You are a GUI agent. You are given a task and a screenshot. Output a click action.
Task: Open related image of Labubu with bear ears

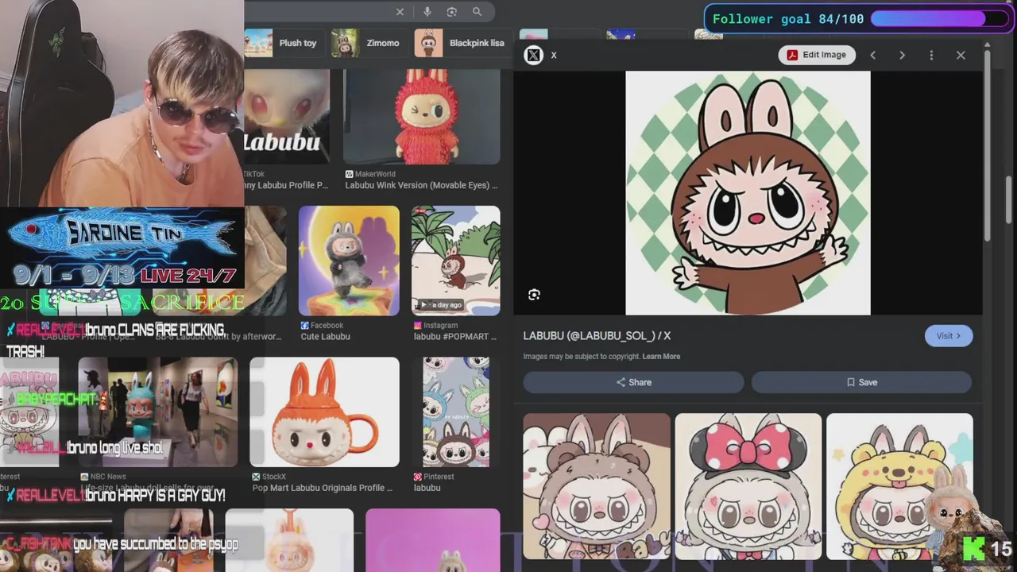pos(597,486)
